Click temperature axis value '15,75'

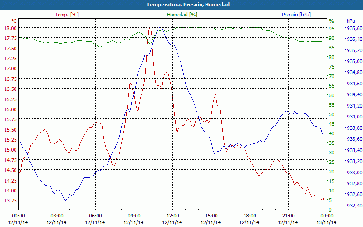pyautogui.click(x=10, y=119)
